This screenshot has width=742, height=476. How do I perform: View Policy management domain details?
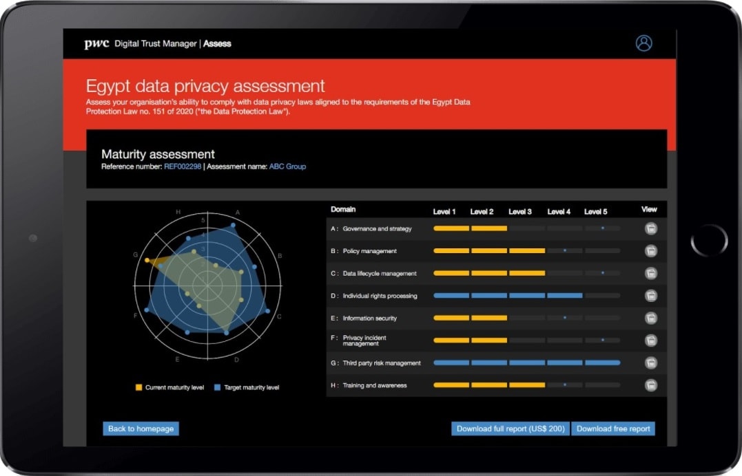click(x=650, y=251)
